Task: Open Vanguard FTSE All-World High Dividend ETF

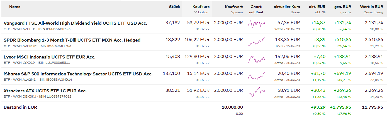Action: tap(75, 23)
